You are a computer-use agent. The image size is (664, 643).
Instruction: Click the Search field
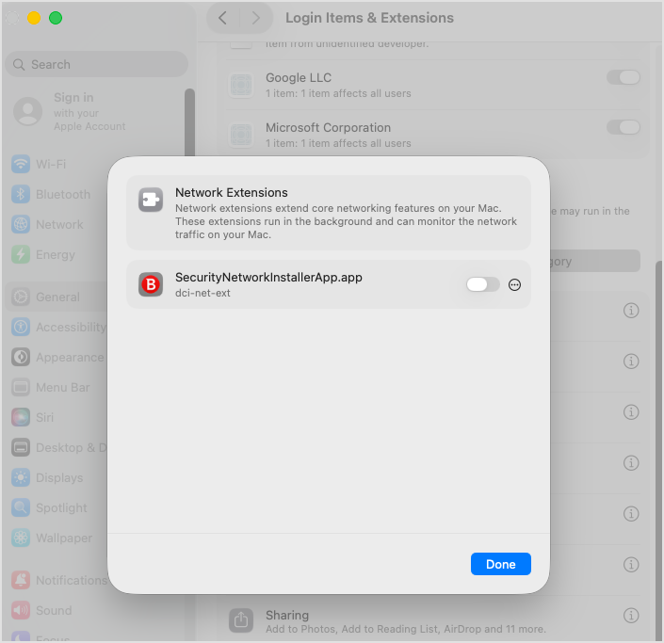pos(96,64)
